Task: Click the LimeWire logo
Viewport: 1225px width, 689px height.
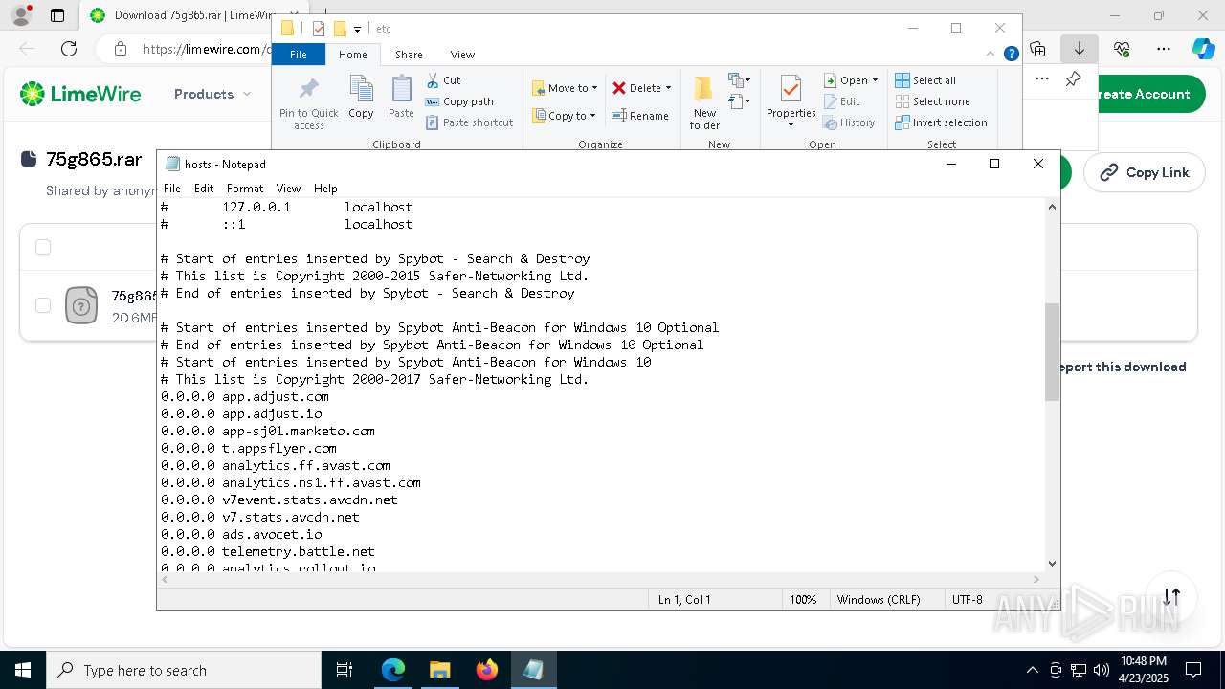Action: pos(80,94)
